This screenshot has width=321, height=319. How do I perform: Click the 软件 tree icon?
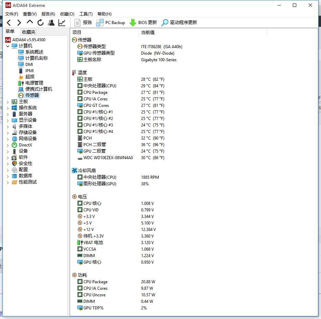[x=14, y=157]
